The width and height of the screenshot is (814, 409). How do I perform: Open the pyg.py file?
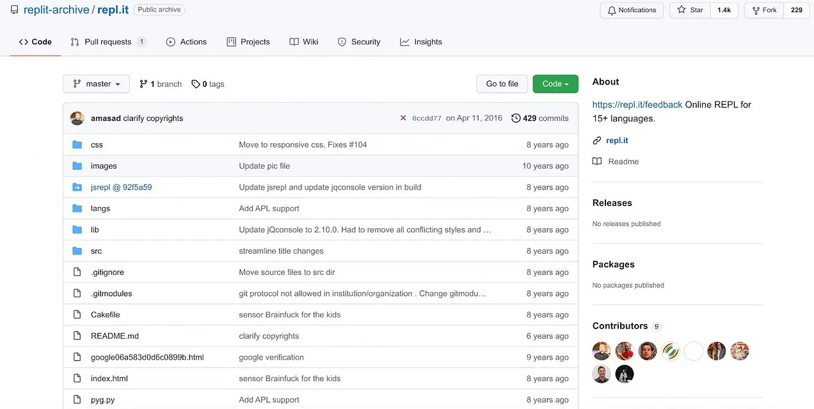[x=103, y=399]
